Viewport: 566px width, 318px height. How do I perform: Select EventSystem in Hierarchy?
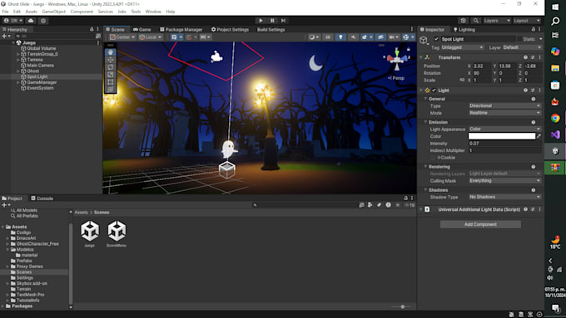pos(40,88)
